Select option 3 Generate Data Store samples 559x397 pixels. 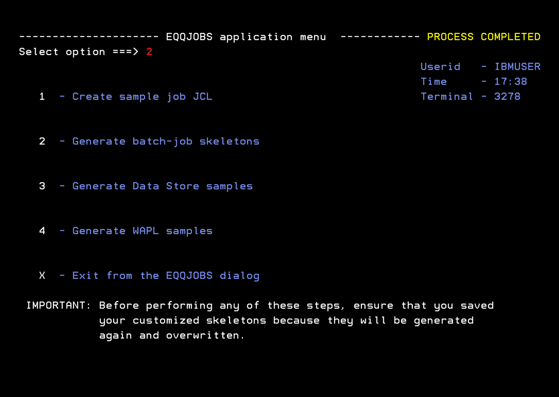pos(42,186)
